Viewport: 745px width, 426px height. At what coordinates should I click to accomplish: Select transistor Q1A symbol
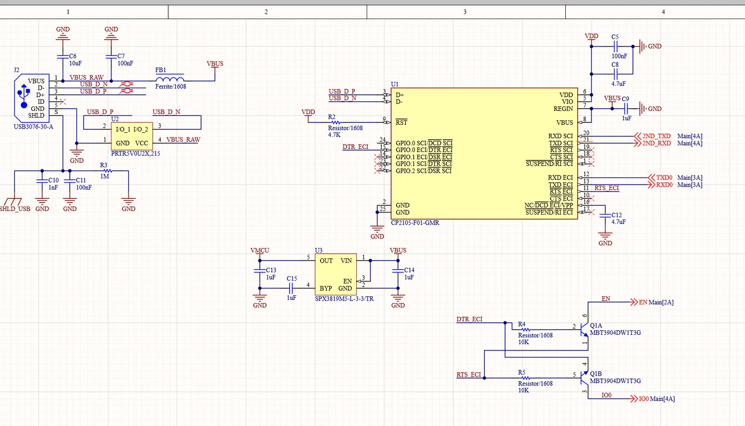(584, 330)
